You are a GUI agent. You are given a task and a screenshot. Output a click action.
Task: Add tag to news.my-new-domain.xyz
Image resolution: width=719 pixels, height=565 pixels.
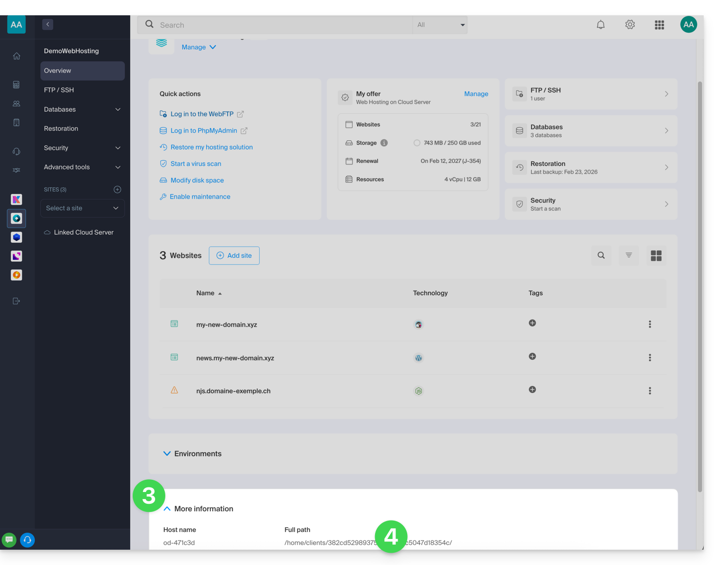[x=532, y=356]
